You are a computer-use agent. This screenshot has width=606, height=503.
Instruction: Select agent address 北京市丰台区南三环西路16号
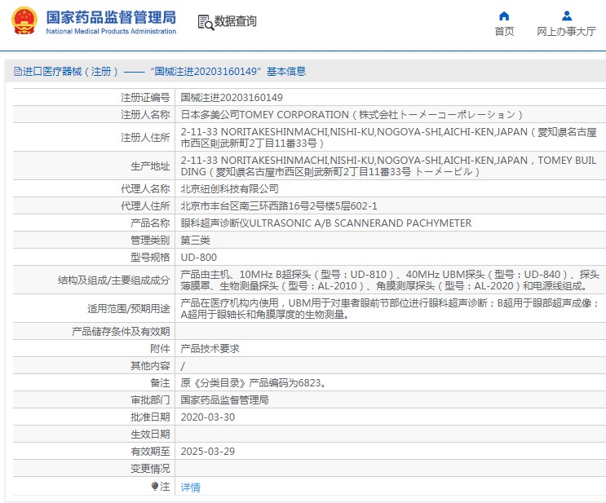pos(279,206)
